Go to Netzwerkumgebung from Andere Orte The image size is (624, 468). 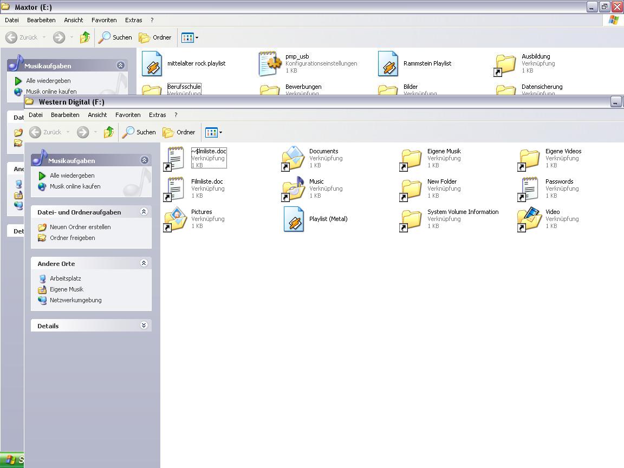pyautogui.click(x=76, y=300)
